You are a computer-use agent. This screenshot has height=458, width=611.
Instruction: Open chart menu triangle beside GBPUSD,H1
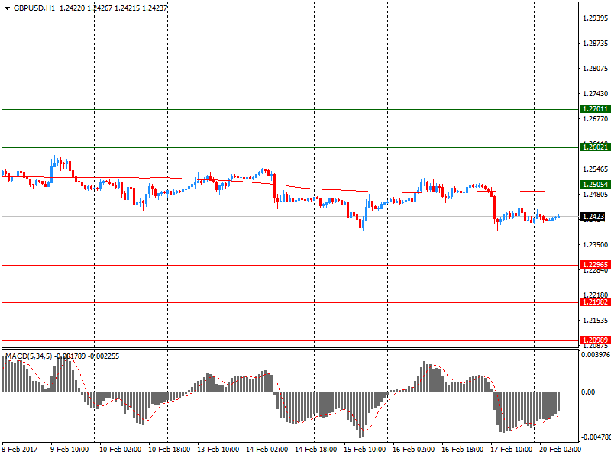coord(8,8)
